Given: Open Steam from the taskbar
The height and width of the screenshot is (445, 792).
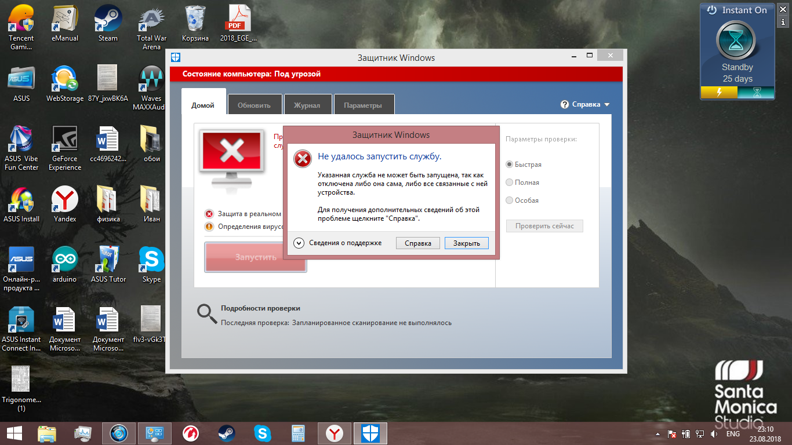Looking at the screenshot, I should (227, 433).
